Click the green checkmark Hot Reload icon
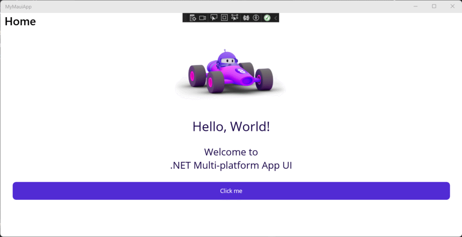 [267, 18]
